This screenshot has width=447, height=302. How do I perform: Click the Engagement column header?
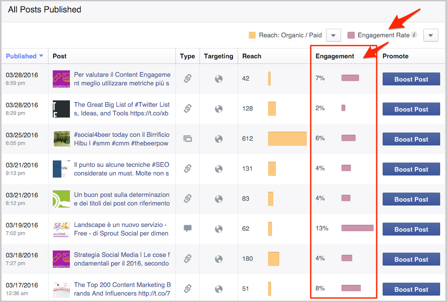tap(335, 56)
